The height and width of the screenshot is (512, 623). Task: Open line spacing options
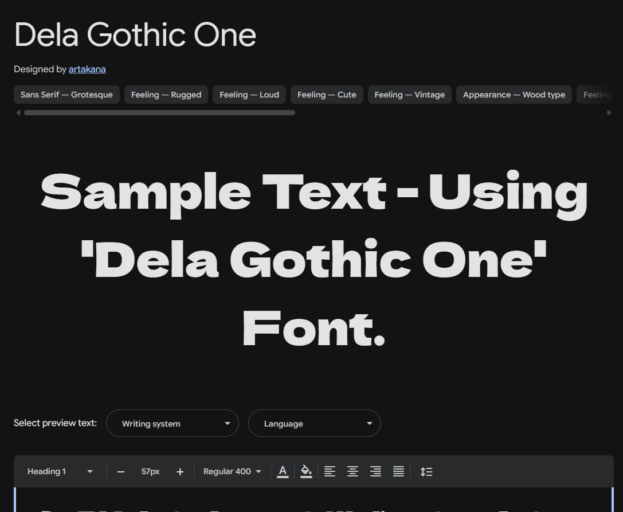pyautogui.click(x=426, y=471)
